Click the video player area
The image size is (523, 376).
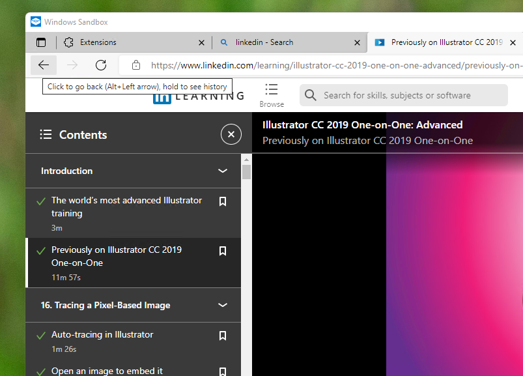point(388,265)
